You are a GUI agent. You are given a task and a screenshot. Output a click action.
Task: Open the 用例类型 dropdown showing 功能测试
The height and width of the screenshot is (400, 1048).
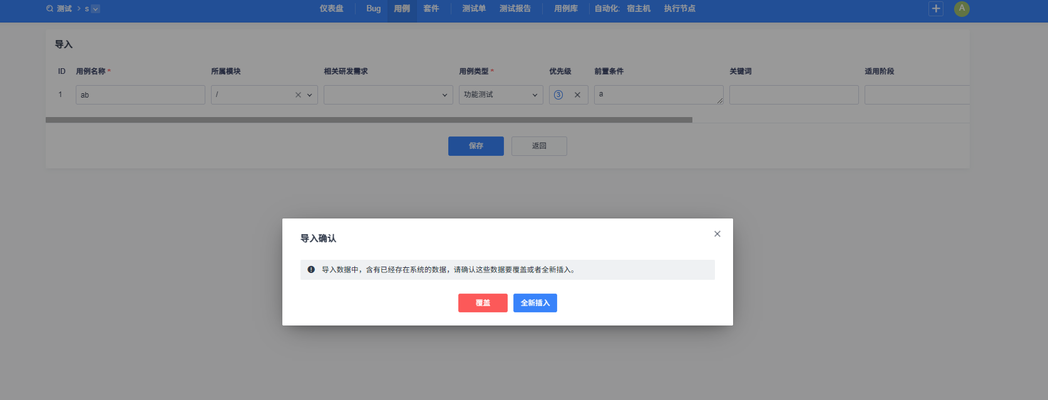pyautogui.click(x=501, y=95)
